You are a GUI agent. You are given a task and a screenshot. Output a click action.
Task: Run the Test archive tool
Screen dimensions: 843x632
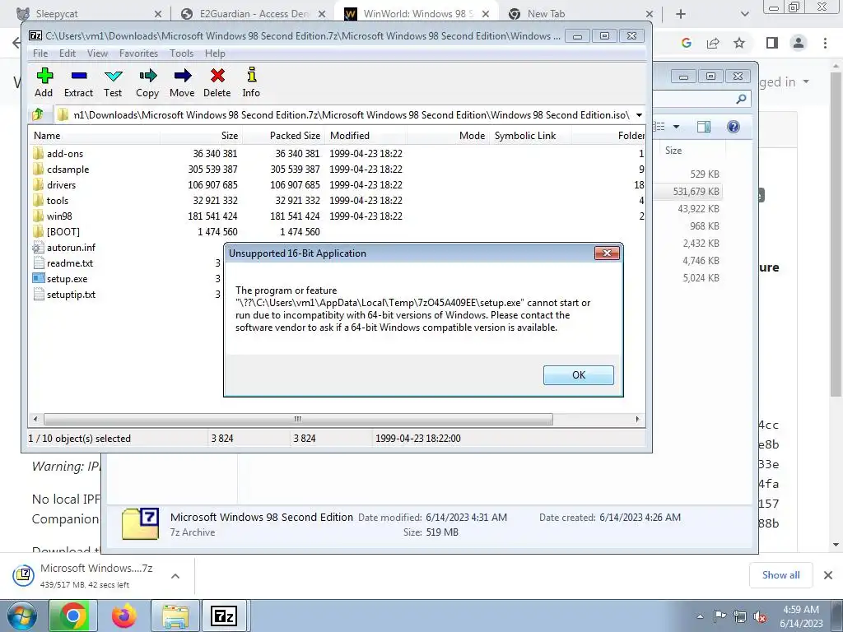(113, 82)
